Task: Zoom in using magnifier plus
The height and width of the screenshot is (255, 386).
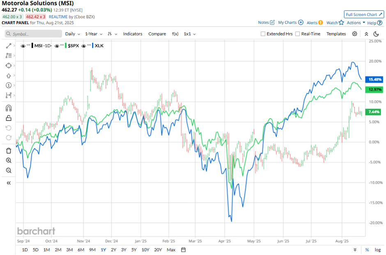Action: pos(8,161)
